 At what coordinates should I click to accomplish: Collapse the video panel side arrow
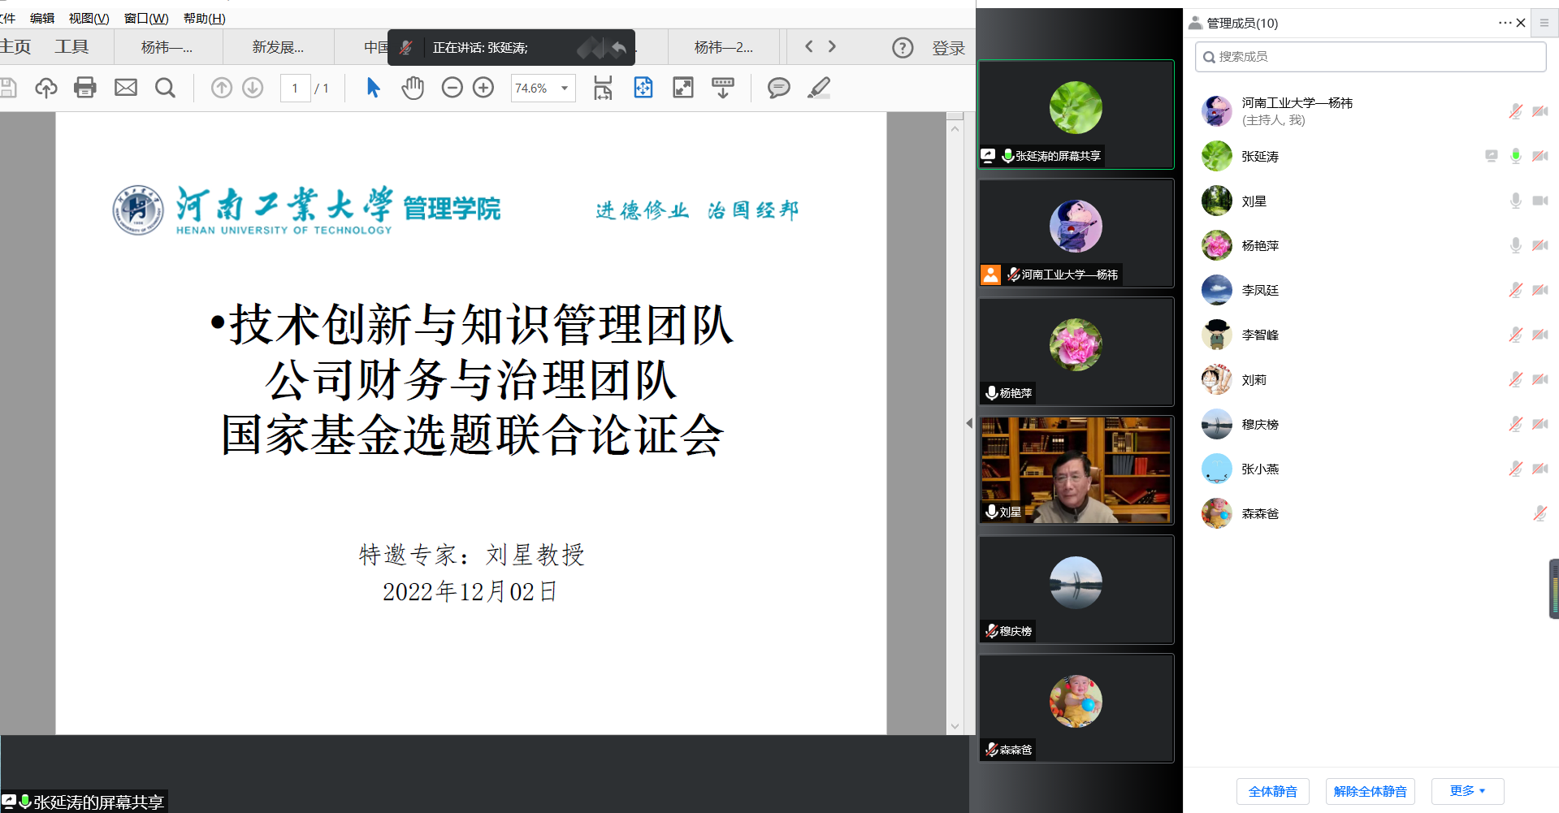(968, 423)
